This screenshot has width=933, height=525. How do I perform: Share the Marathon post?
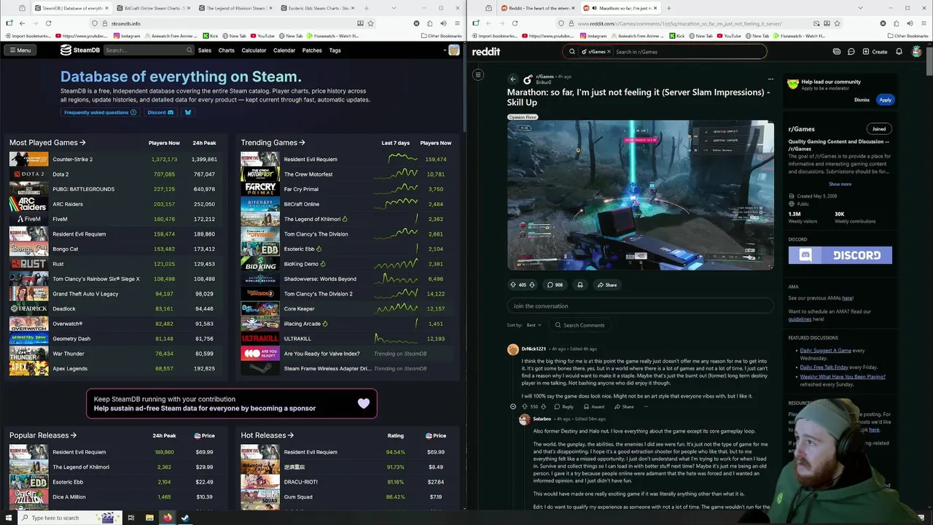(607, 285)
